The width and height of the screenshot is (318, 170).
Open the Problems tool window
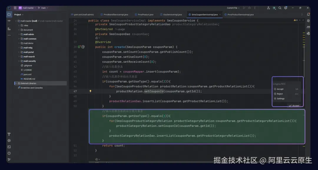[x=9, y=154]
